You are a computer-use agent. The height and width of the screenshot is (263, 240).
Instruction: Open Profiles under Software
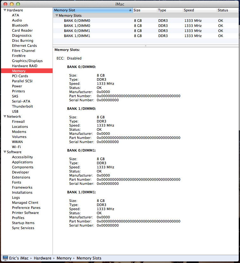click(18, 218)
